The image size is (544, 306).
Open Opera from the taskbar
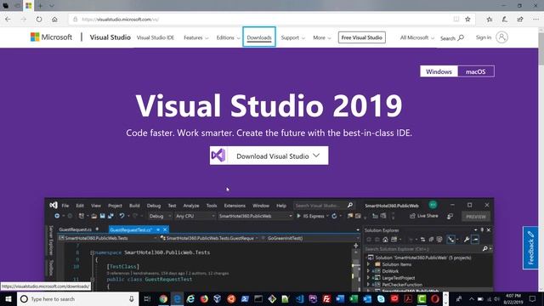[435, 298]
